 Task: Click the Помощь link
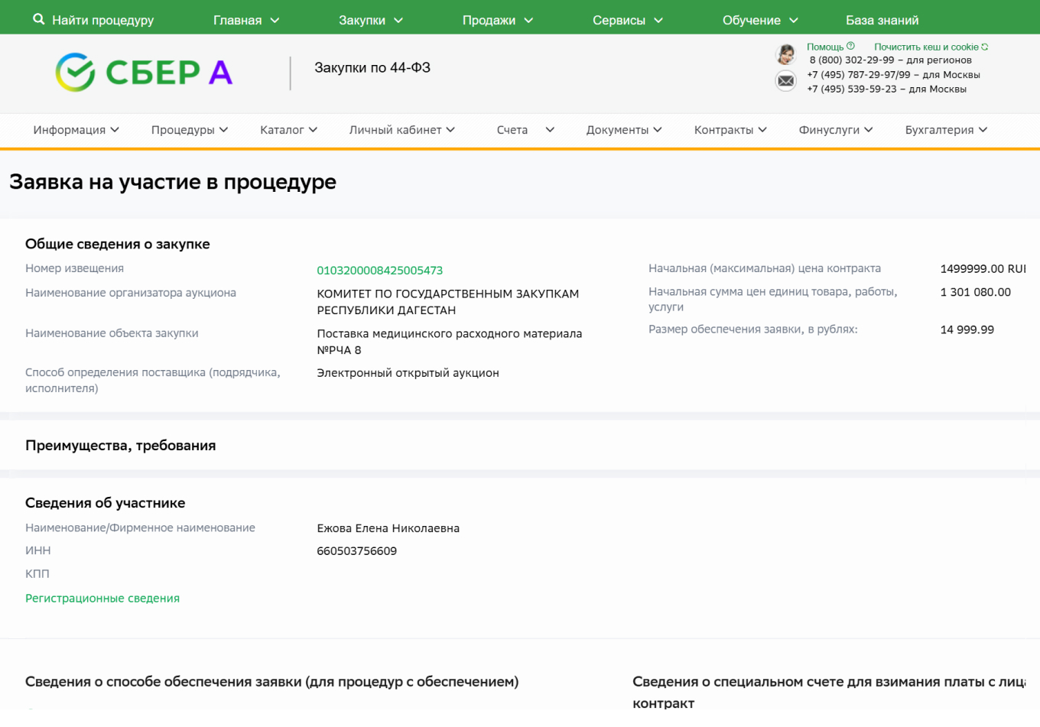tap(824, 46)
